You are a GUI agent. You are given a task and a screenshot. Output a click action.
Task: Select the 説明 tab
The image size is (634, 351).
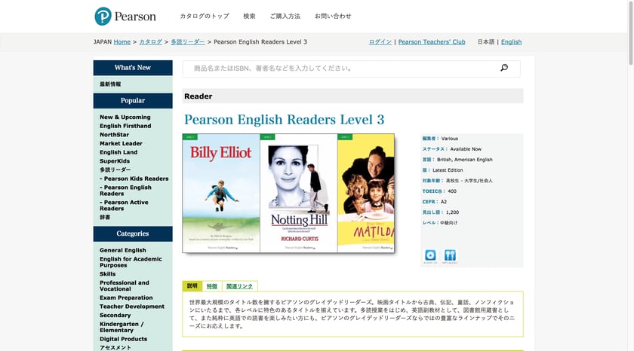(192, 286)
